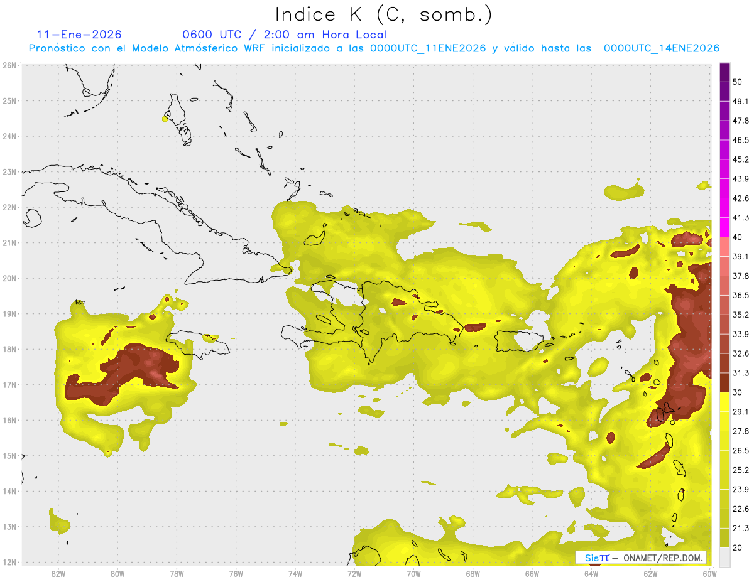Image resolution: width=754 pixels, height=582 pixels.
Task: Select the 64W longitude axis label
Action: point(591,573)
